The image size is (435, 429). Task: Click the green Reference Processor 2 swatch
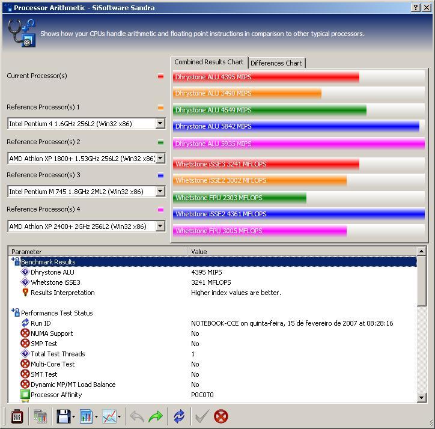(x=160, y=142)
